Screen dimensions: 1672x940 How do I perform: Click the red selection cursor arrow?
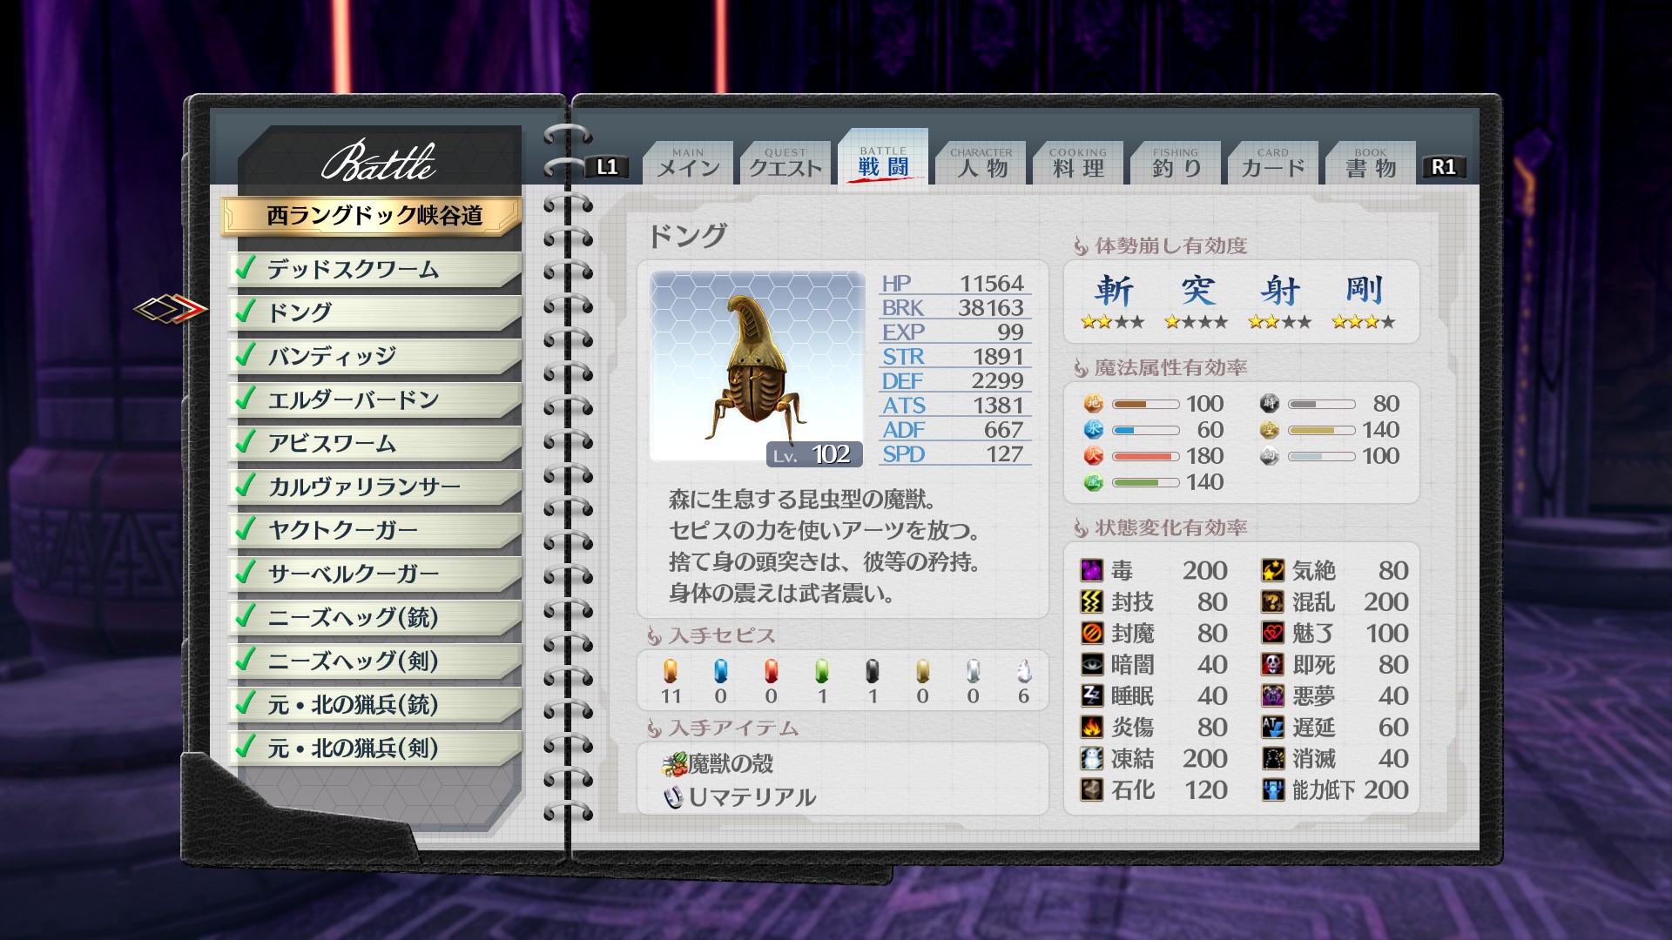click(172, 309)
